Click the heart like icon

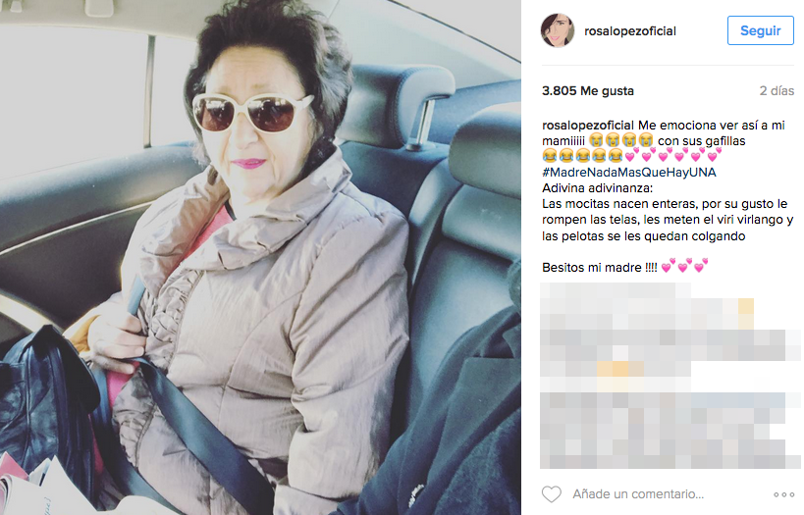551,494
